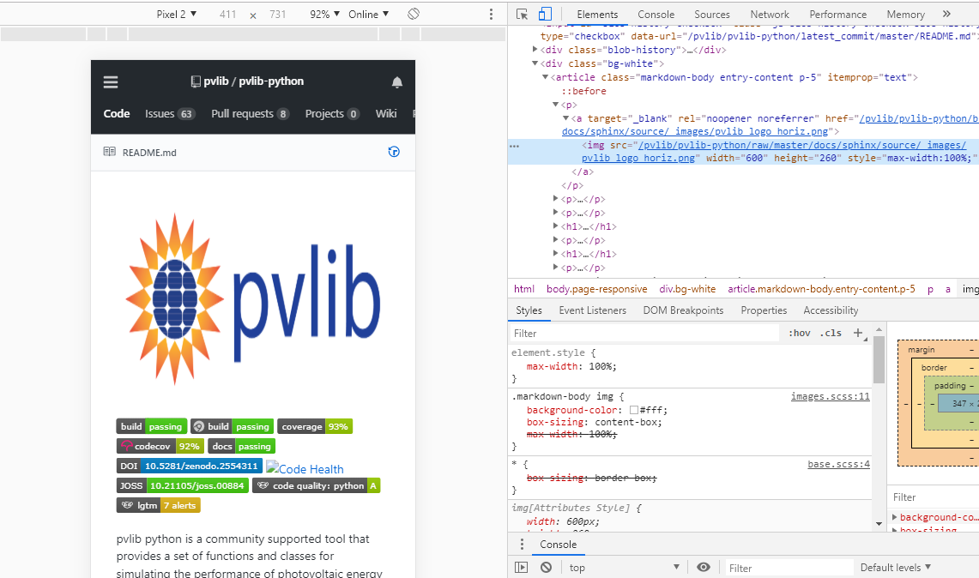Open the DOI zenodo badge

pyautogui.click(x=189, y=466)
